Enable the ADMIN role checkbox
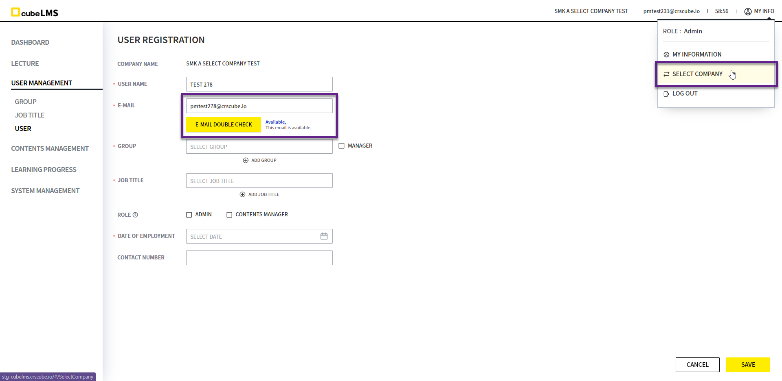The height and width of the screenshot is (381, 782). coord(189,215)
